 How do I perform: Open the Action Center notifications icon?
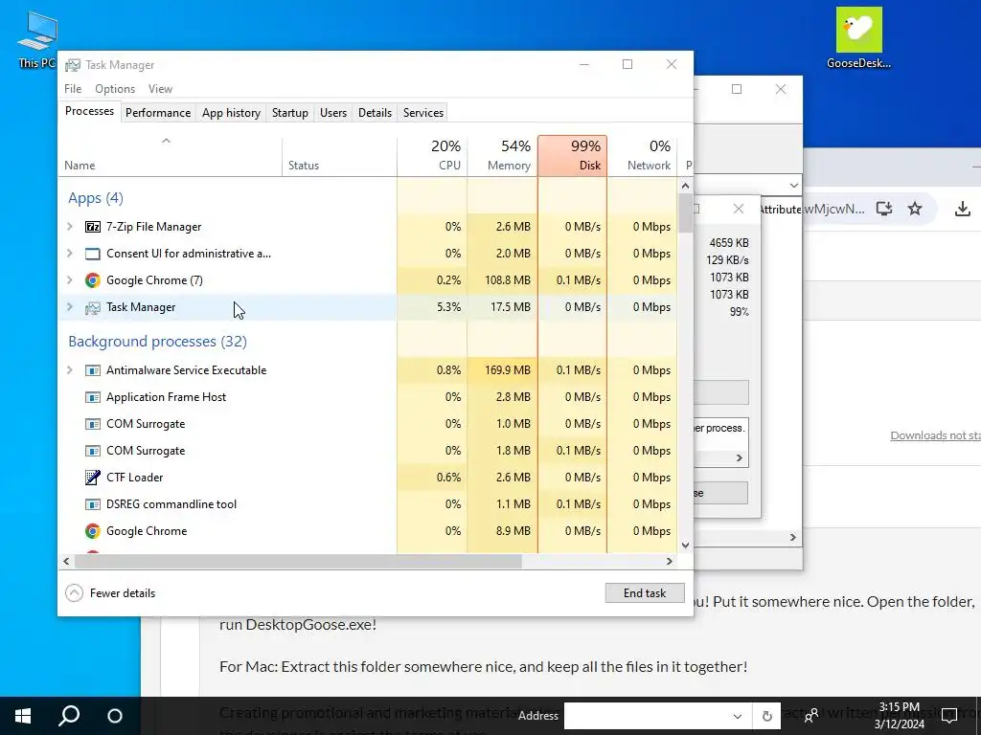(x=949, y=715)
